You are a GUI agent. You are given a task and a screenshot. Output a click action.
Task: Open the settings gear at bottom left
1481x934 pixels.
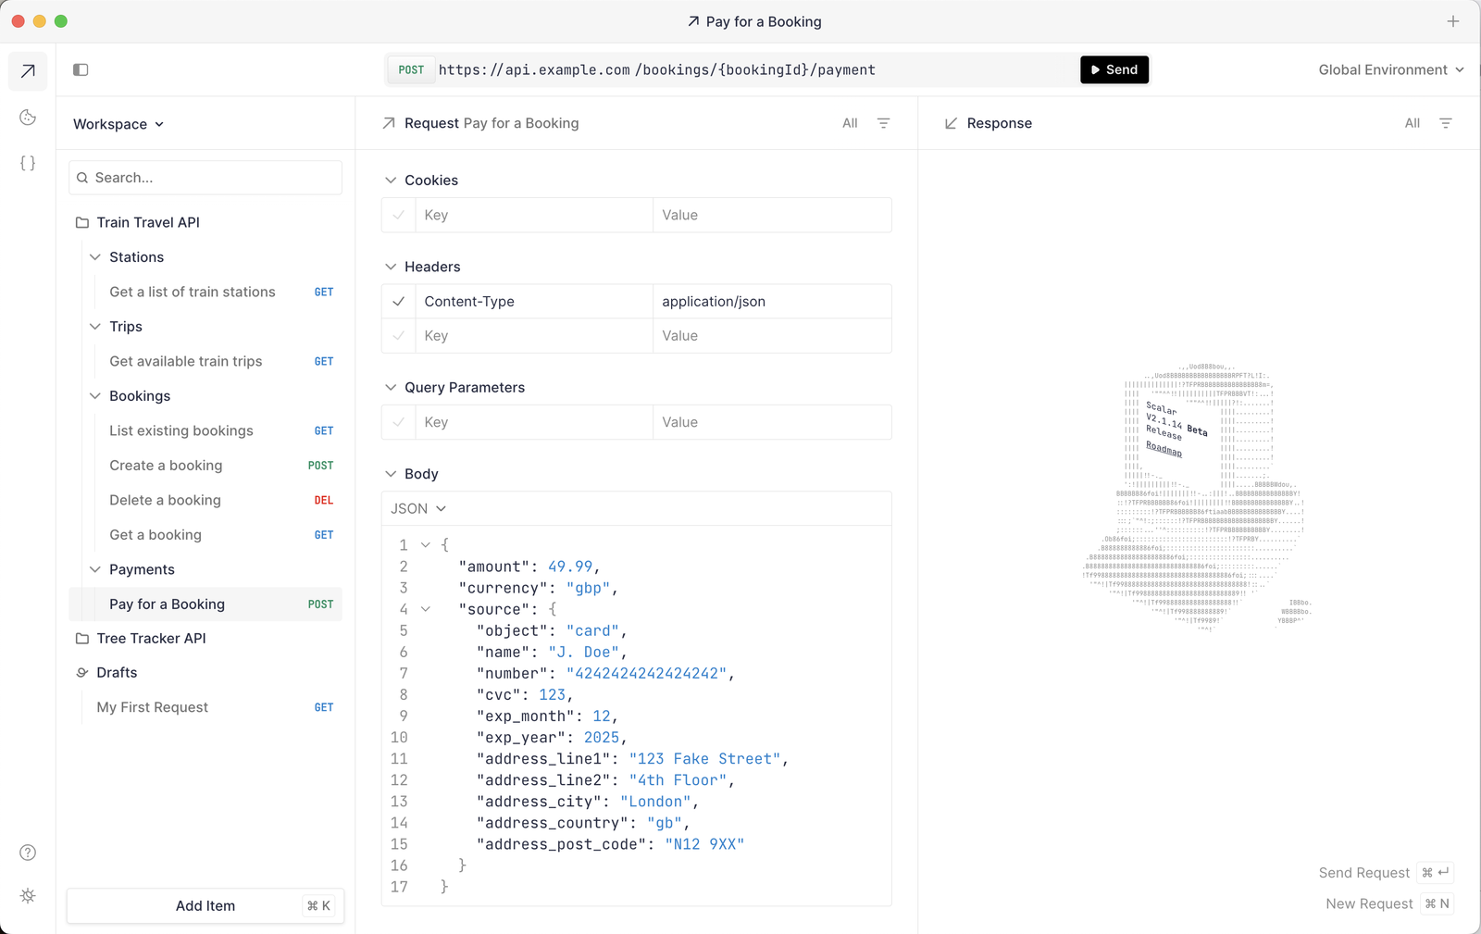(27, 895)
